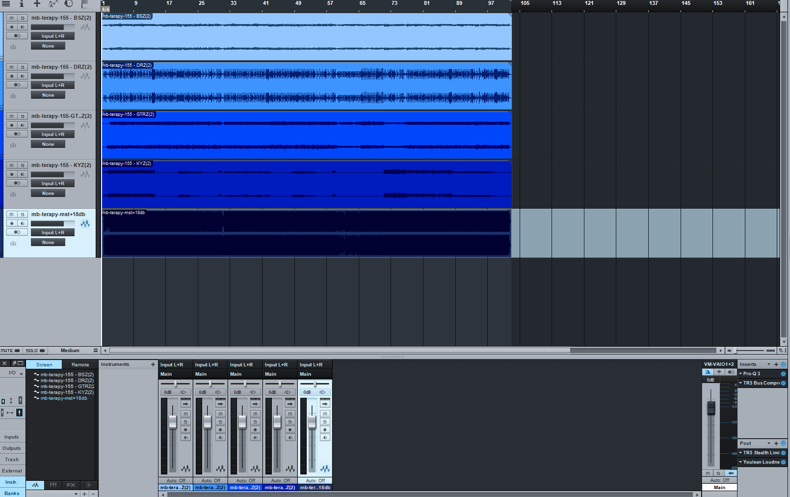Viewport: 790px width, 497px height.
Task: Toggle monitor on mb-terapy-mst+18db track
Action: (x=23, y=223)
